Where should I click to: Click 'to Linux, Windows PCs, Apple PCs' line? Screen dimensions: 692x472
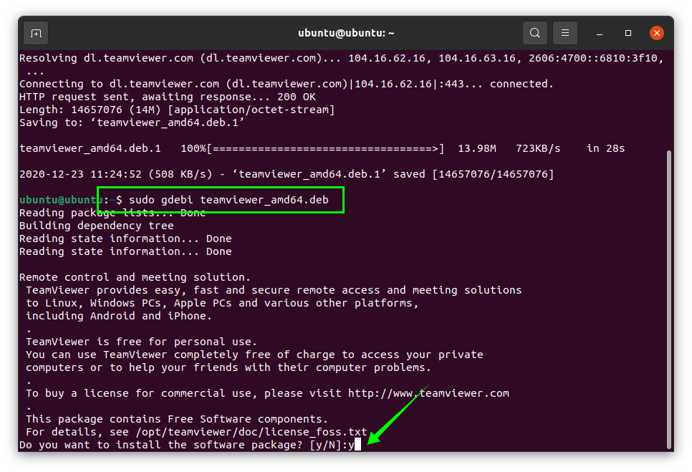pyautogui.click(x=222, y=303)
